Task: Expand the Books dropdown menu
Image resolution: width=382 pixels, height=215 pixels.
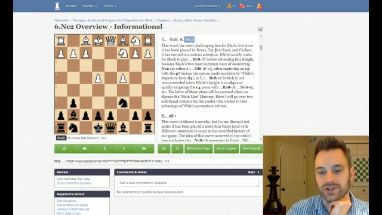Action: point(90,6)
